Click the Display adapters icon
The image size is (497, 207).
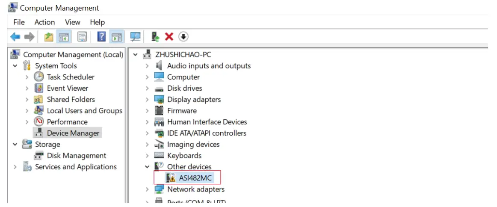159,100
